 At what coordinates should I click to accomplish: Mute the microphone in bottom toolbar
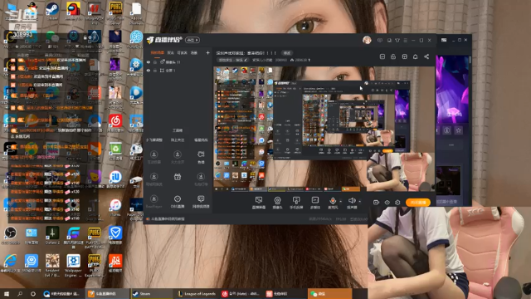(333, 200)
